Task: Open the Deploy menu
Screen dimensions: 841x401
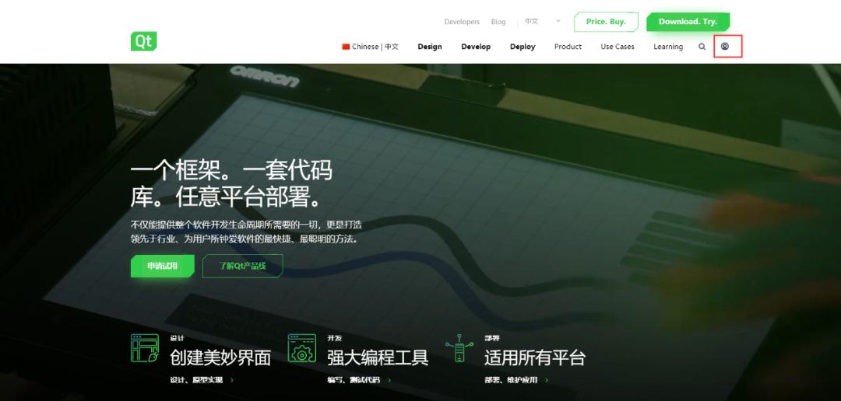Action: [x=523, y=47]
